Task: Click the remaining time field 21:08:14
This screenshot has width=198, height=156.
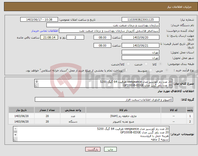Action: point(49,37)
